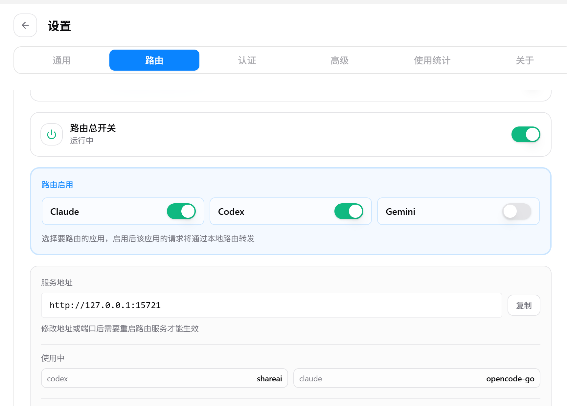The image size is (567, 406).
Task: Click the 运行中 status text
Action: (82, 141)
